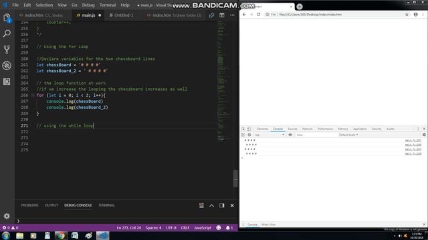
Task: Click the VS Code editor vertical scrollbar thumb
Action: [235, 178]
